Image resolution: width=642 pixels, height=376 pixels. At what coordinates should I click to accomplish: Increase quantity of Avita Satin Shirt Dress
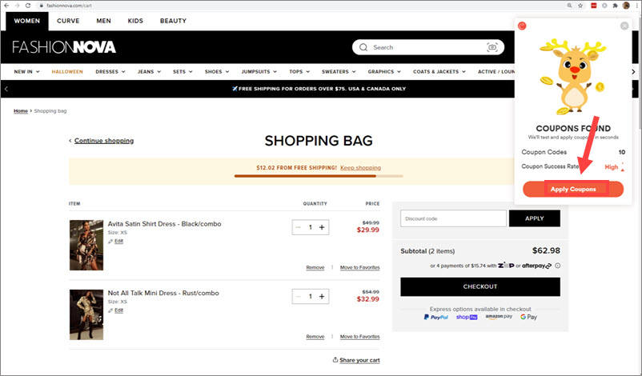(322, 227)
